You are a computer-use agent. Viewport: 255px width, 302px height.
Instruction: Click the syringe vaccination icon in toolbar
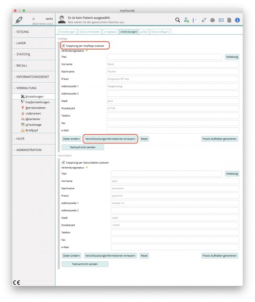pos(204,20)
